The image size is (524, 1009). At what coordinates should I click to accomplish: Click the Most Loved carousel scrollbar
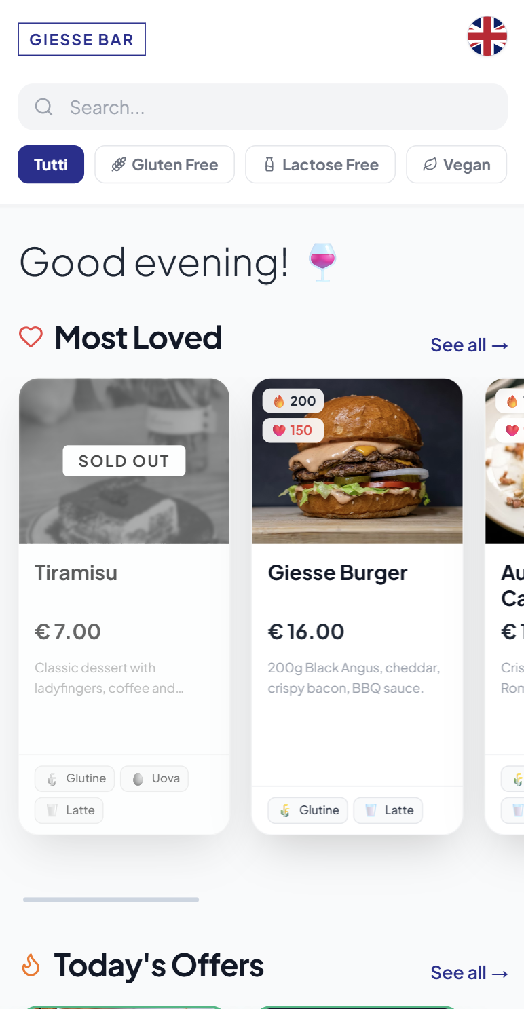point(111,900)
